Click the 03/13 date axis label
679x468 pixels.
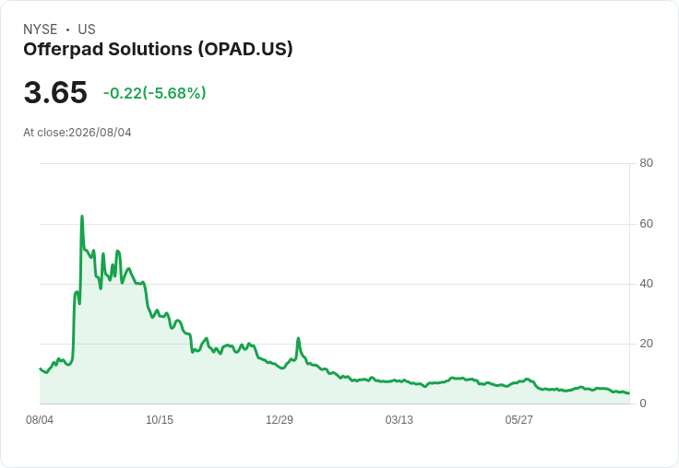pos(399,419)
